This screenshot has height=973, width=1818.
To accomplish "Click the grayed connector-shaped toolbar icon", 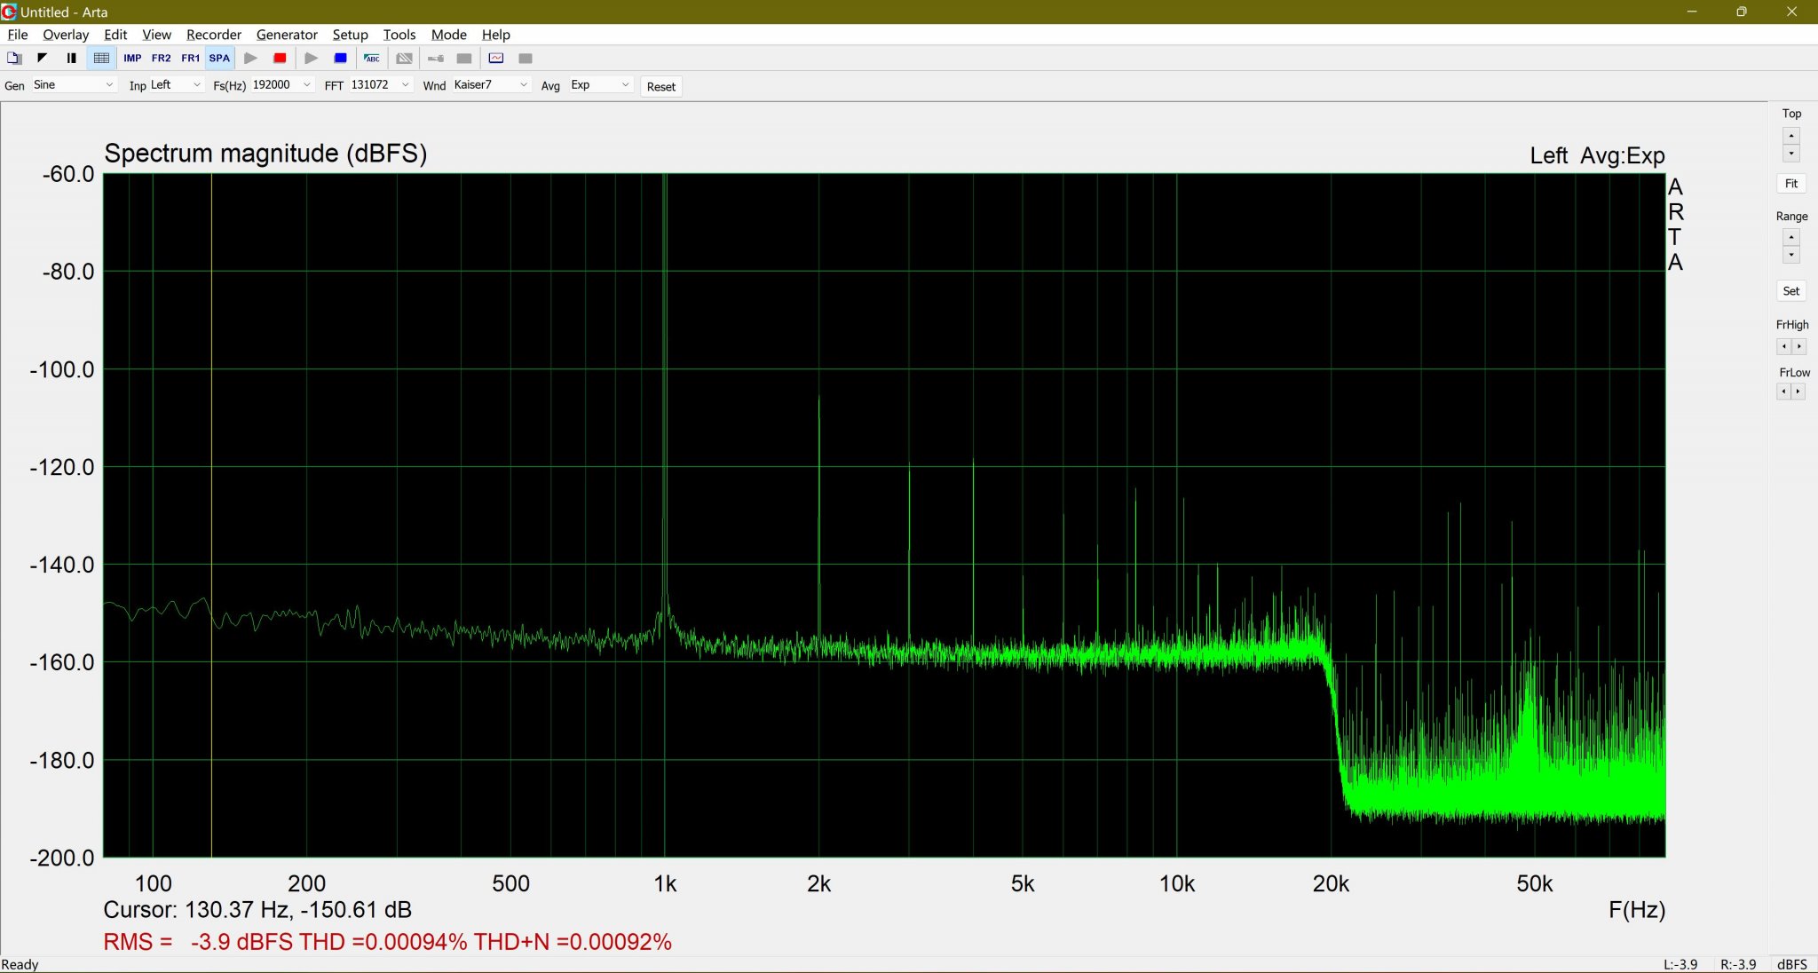I will click(436, 59).
